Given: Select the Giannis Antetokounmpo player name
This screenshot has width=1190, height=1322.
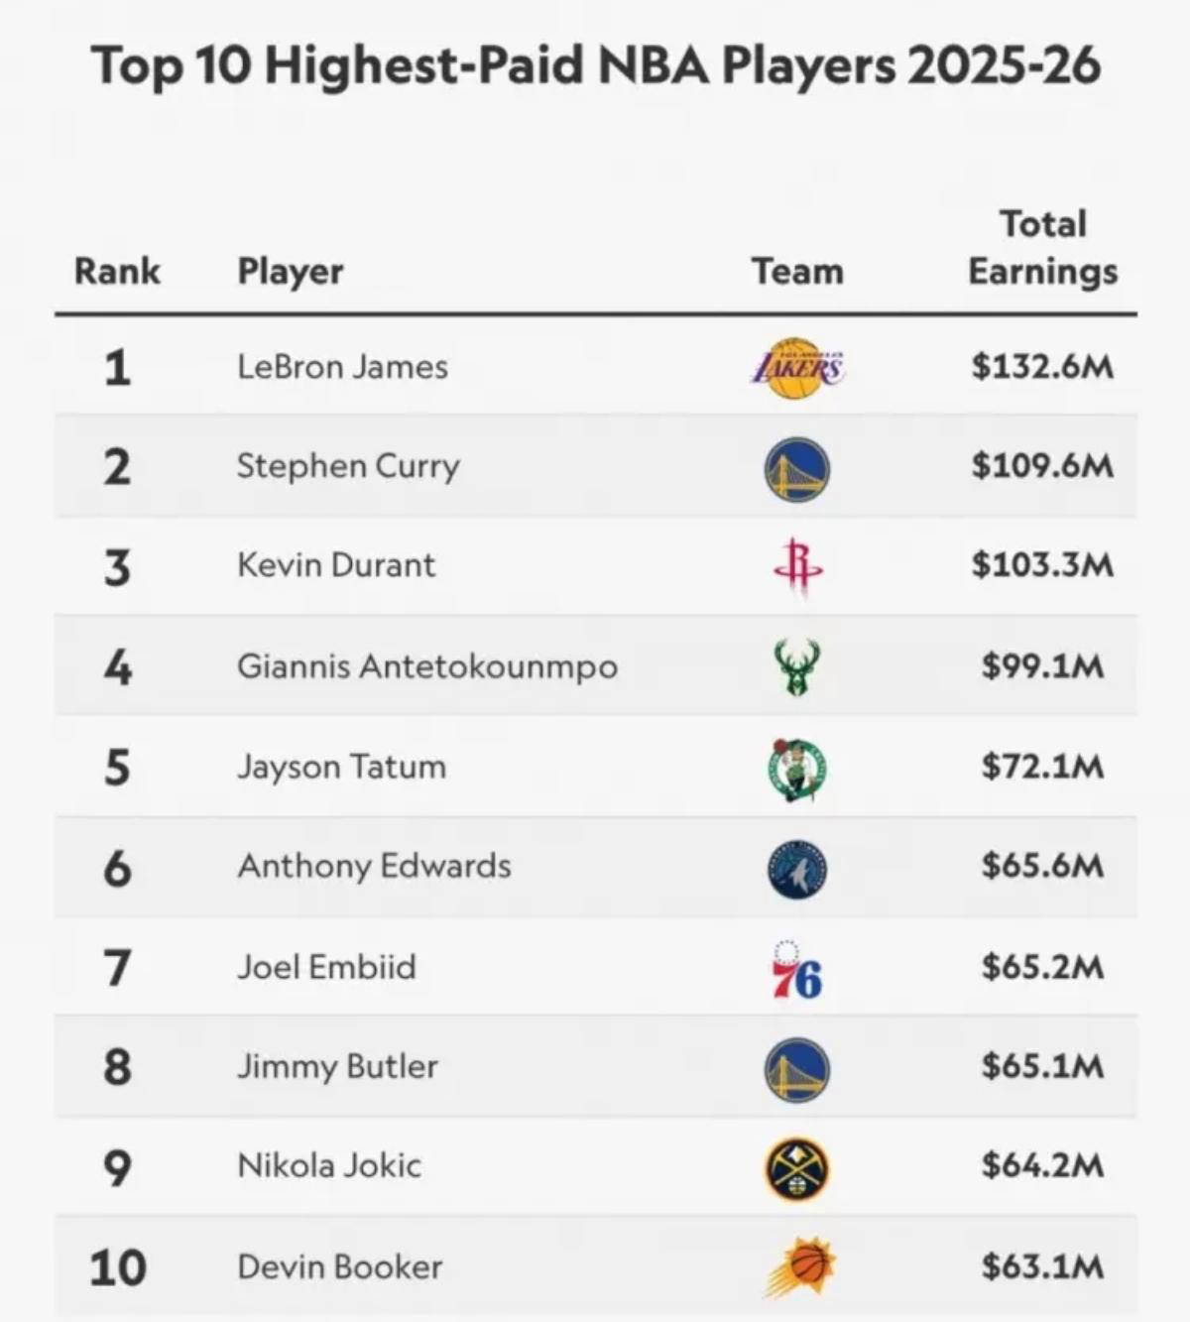Looking at the screenshot, I should pyautogui.click(x=427, y=665).
